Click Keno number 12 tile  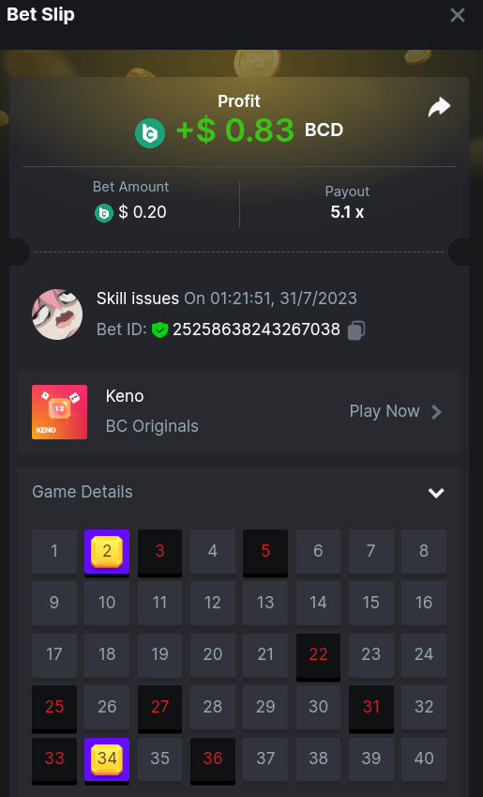[x=212, y=603]
